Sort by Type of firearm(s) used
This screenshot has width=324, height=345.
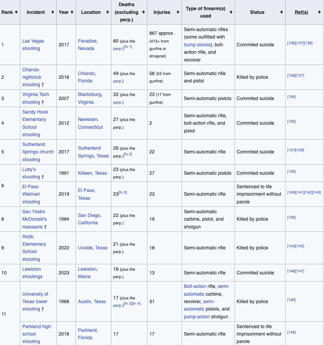click(x=231, y=12)
